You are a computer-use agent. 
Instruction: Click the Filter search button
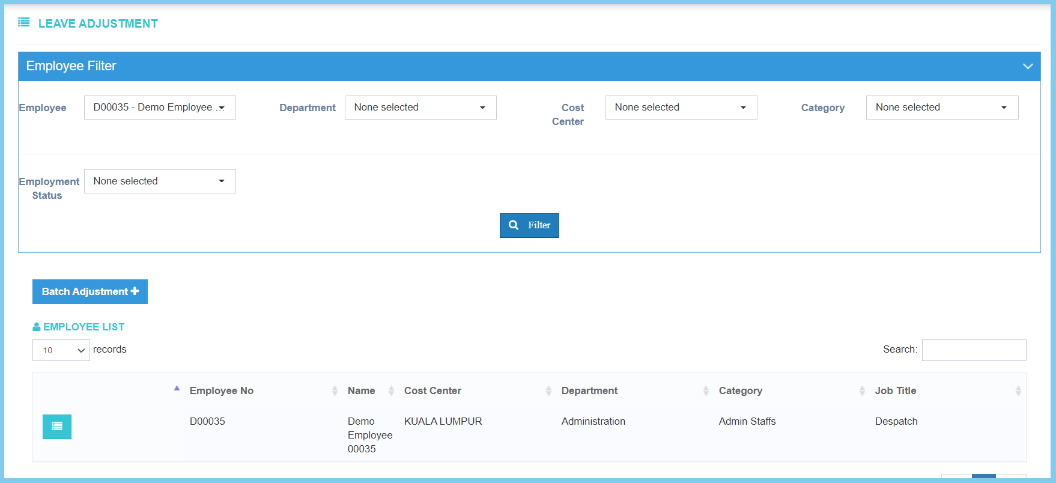click(529, 225)
